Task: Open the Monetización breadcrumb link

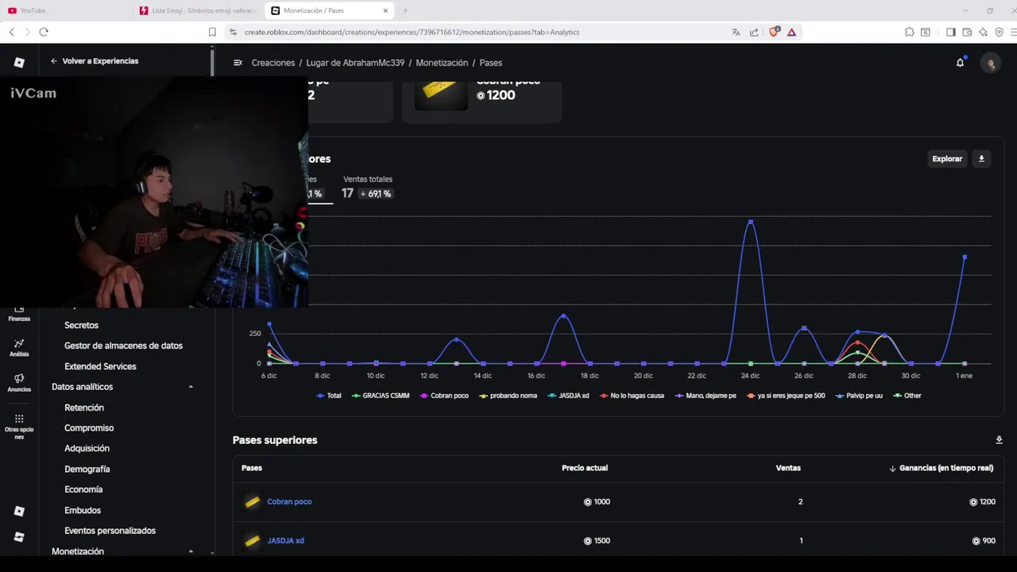Action: [x=442, y=63]
